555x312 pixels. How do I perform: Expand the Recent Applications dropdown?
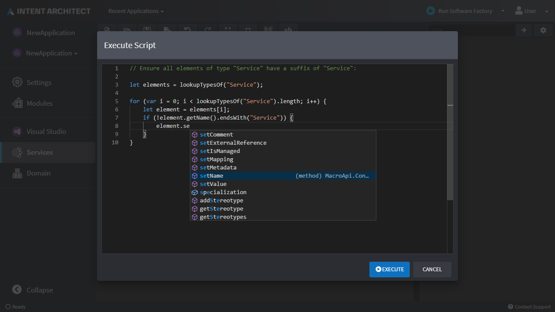coord(136,11)
